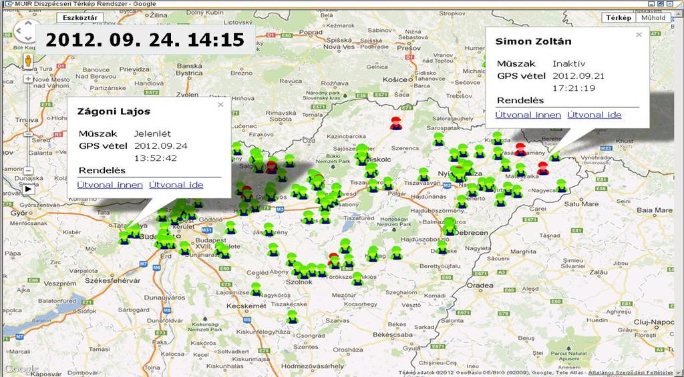Select green worker marker near Tiszavasvári

coord(423,174)
